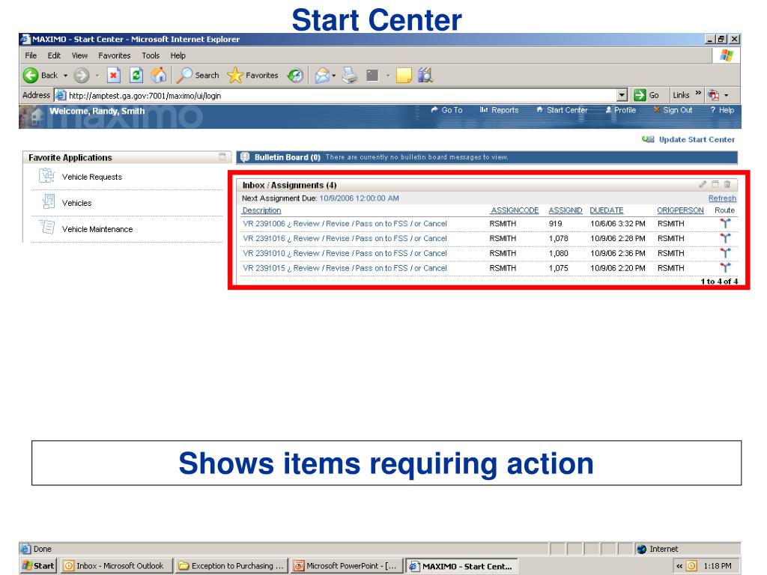The height and width of the screenshot is (575, 767).
Task: Click Update Start Center link
Action: [x=689, y=139]
